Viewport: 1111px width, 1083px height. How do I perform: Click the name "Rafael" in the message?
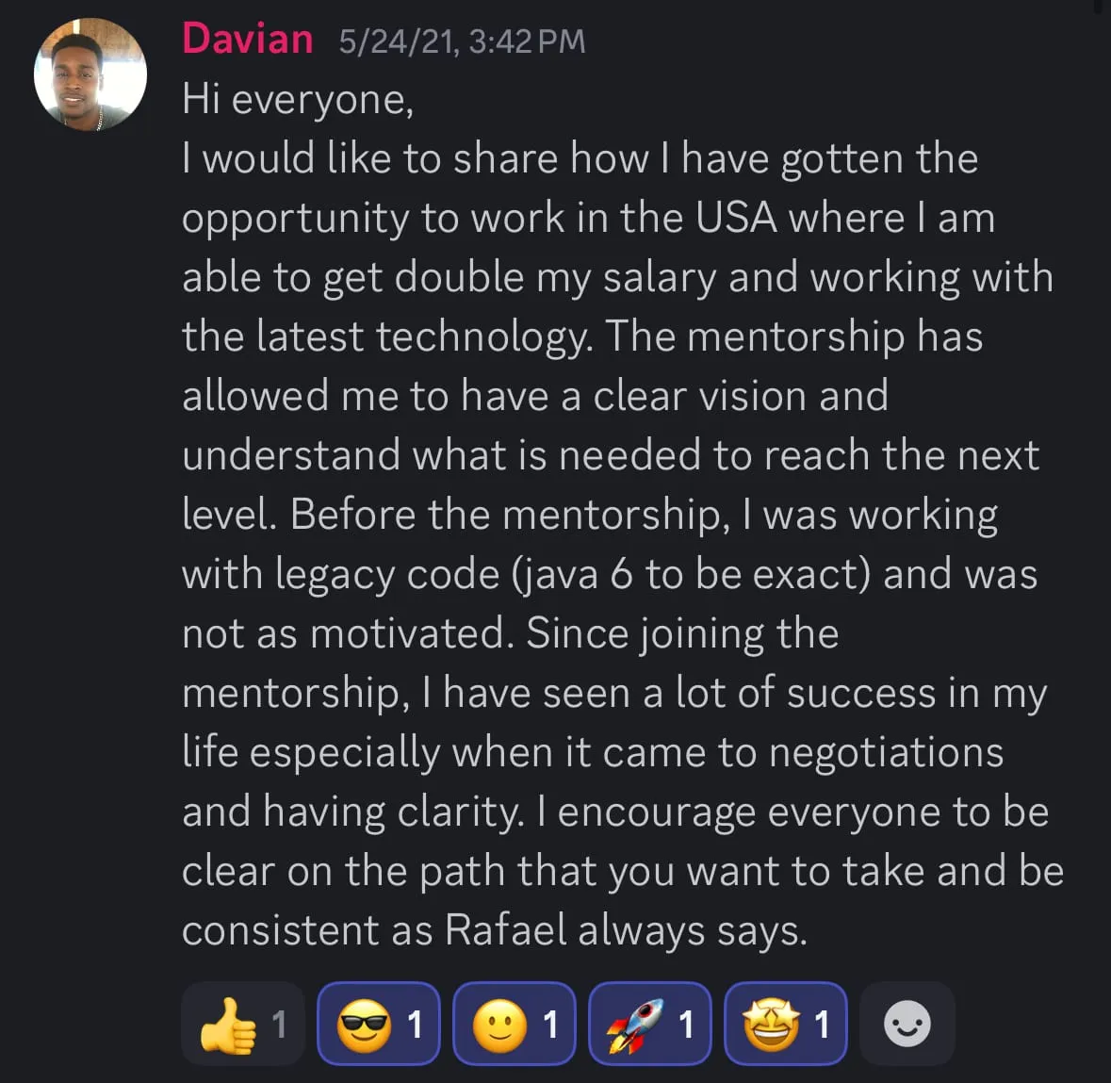click(506, 930)
